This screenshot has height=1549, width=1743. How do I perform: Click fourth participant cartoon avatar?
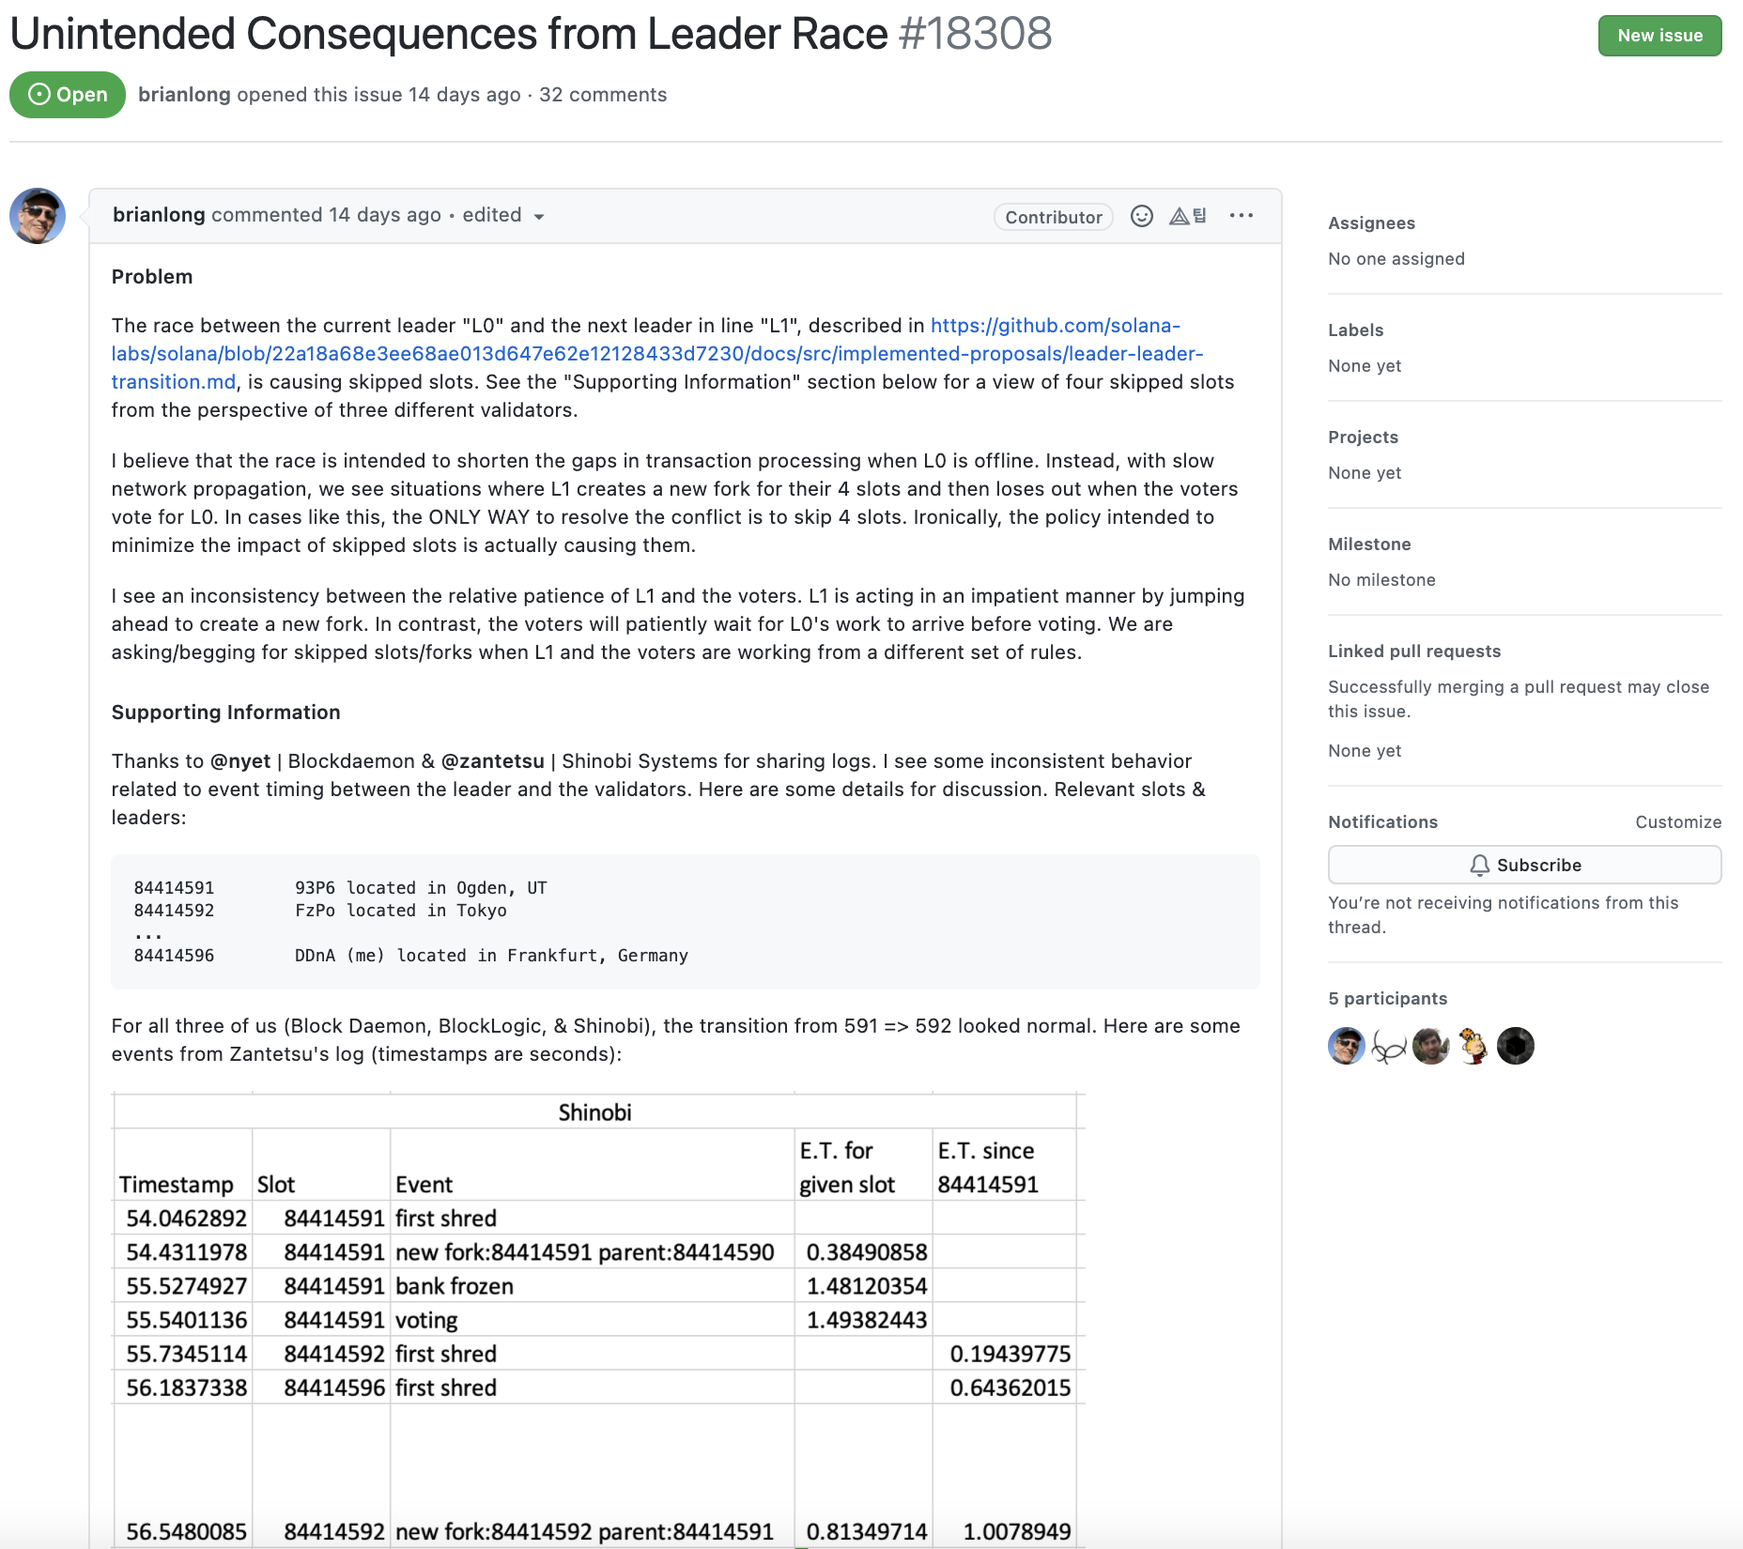pyautogui.click(x=1473, y=1046)
